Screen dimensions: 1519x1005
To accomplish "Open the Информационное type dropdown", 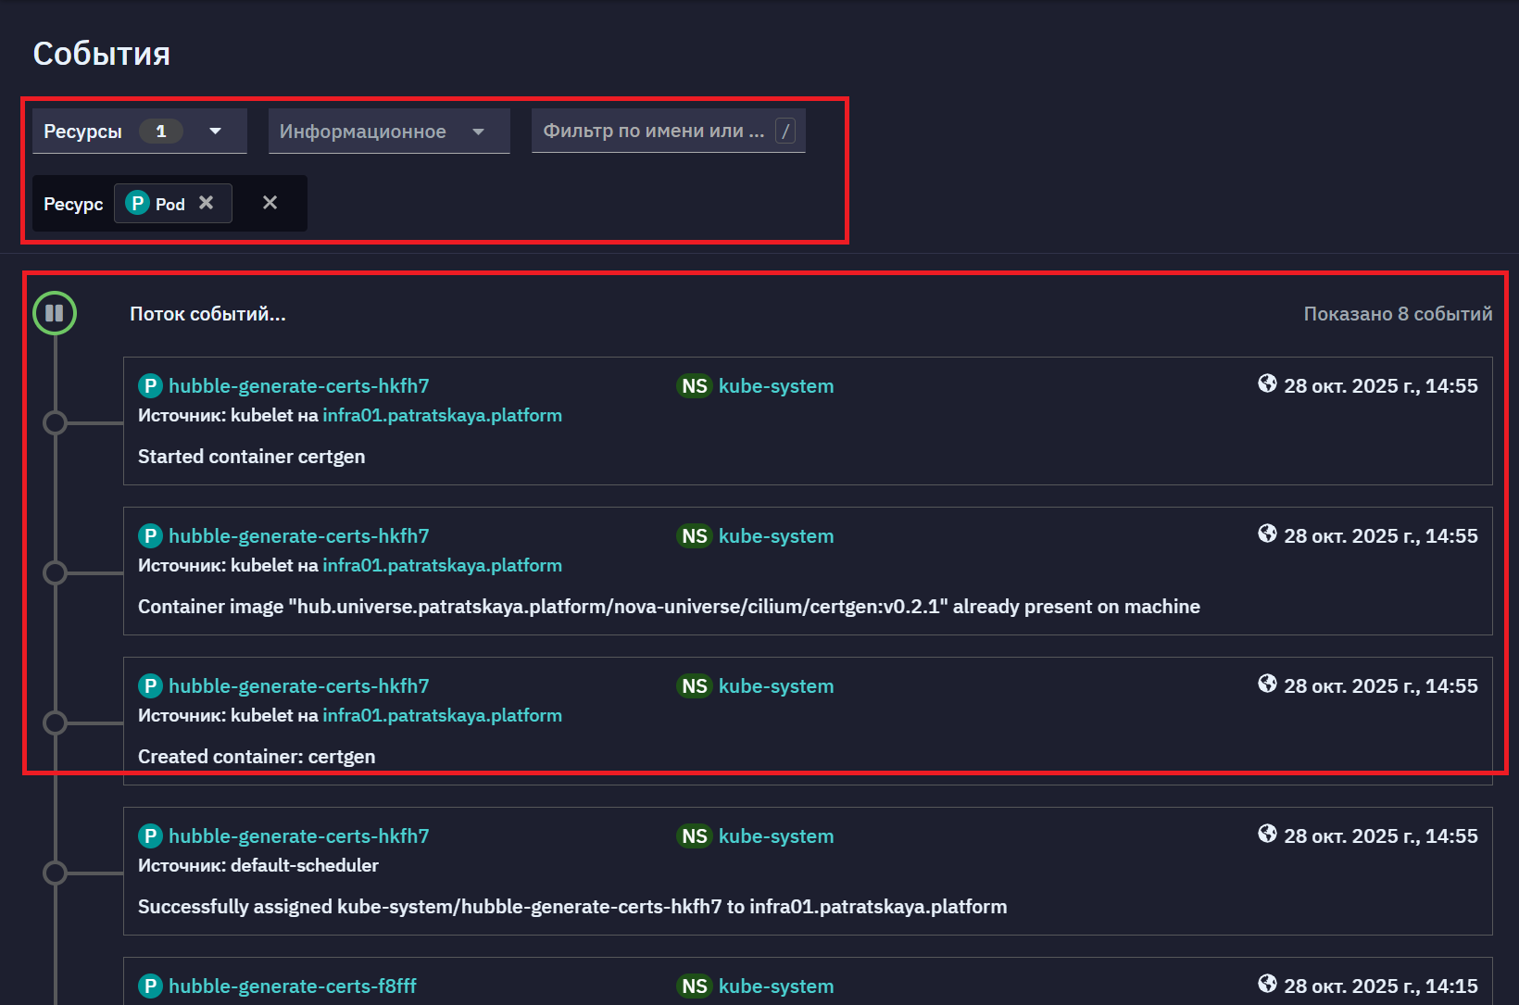I will point(389,132).
